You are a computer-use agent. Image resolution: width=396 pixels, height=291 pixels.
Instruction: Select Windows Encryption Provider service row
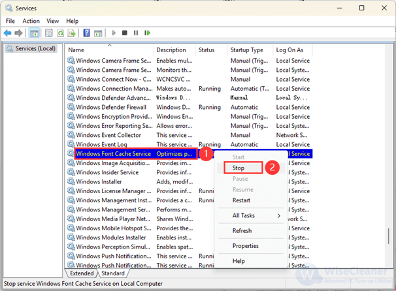click(x=190, y=117)
